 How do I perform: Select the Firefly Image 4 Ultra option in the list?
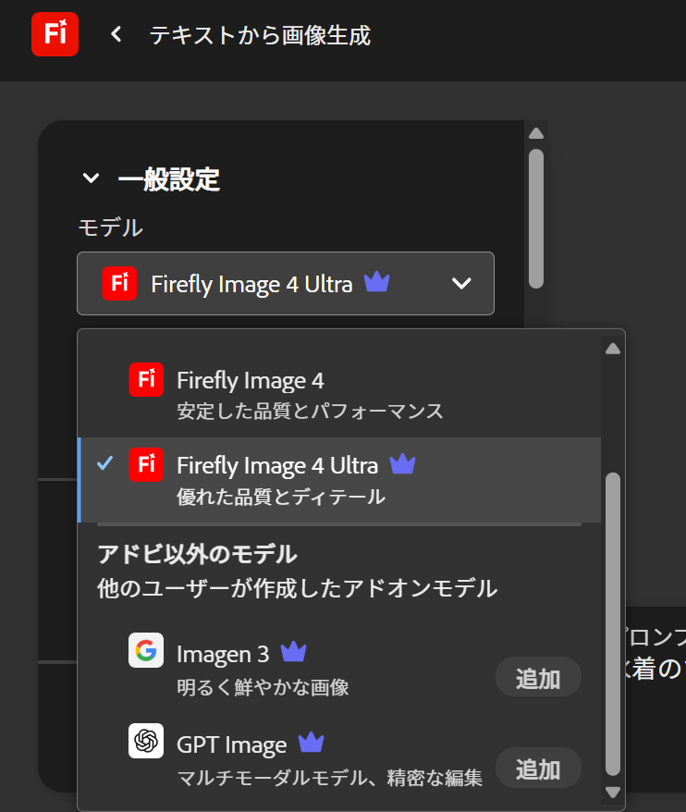pos(339,480)
